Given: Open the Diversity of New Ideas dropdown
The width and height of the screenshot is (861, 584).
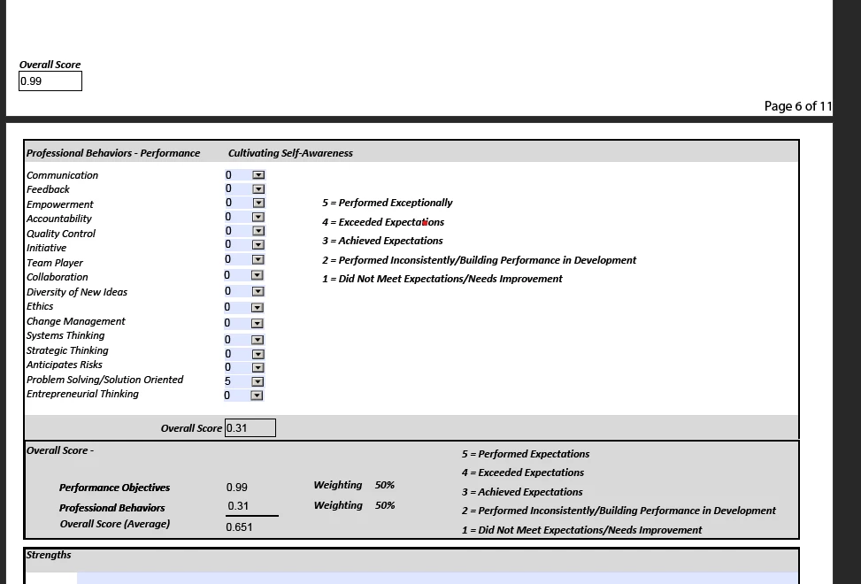Looking at the screenshot, I should [258, 291].
